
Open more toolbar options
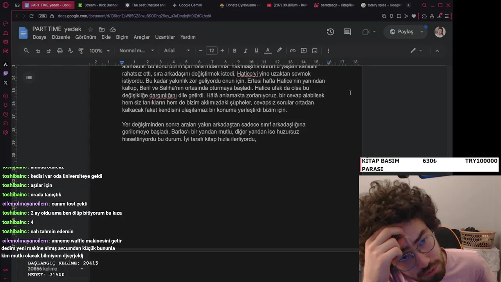tap(328, 51)
